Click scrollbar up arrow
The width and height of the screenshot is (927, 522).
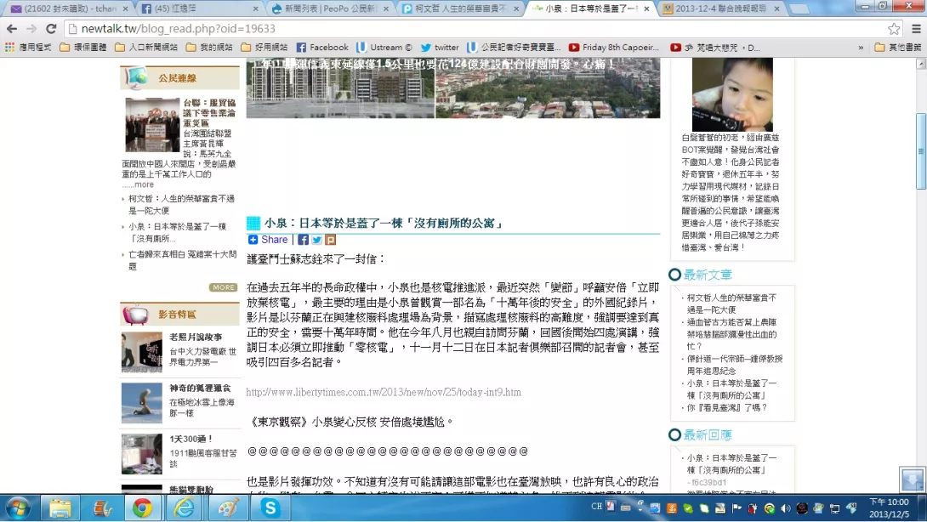[x=920, y=63]
